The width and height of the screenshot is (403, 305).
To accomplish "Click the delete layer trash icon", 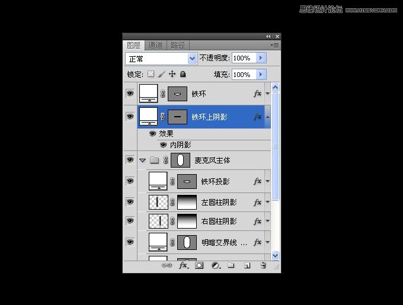I will (x=263, y=265).
